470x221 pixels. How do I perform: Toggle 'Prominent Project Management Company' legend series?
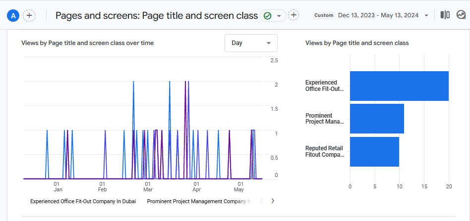tap(199, 201)
